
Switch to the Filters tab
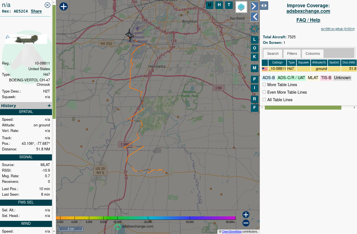(x=292, y=54)
